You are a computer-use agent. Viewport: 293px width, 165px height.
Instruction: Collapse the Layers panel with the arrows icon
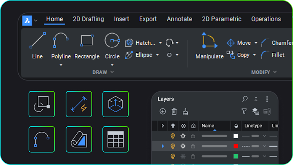coord(256,99)
